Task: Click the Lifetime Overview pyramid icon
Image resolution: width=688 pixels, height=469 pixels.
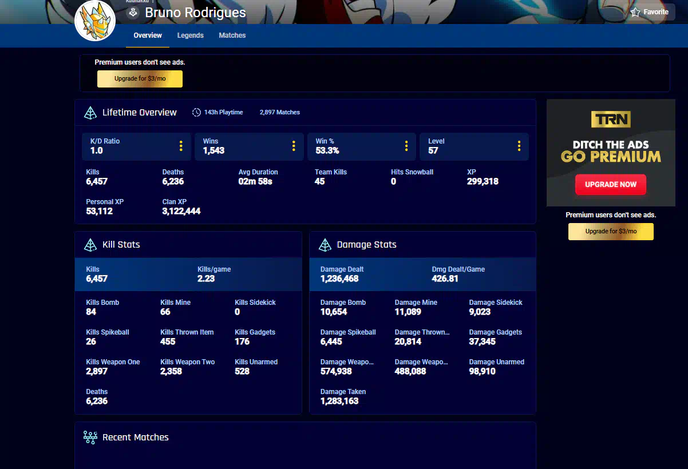Action: click(90, 113)
